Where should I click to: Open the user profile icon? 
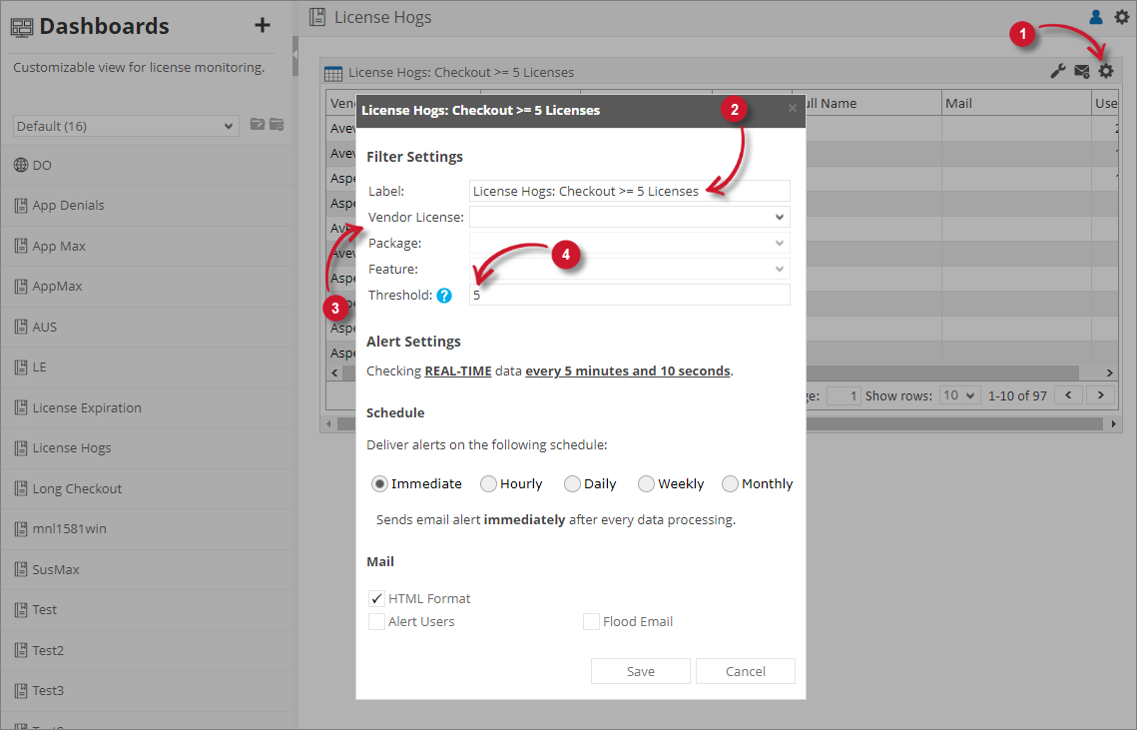pyautogui.click(x=1096, y=16)
